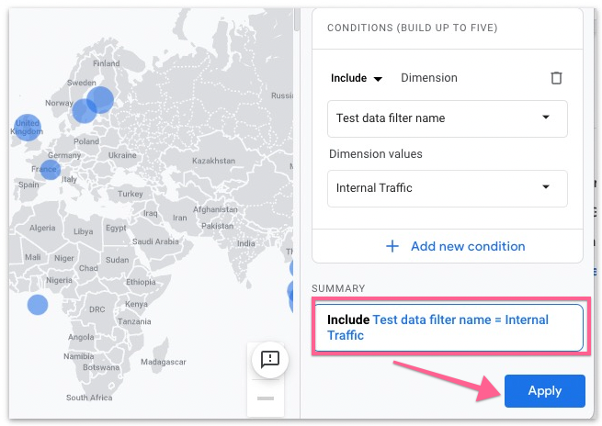The height and width of the screenshot is (426, 602).
Task: Open the Include condition type dropdown
Action: tap(357, 78)
